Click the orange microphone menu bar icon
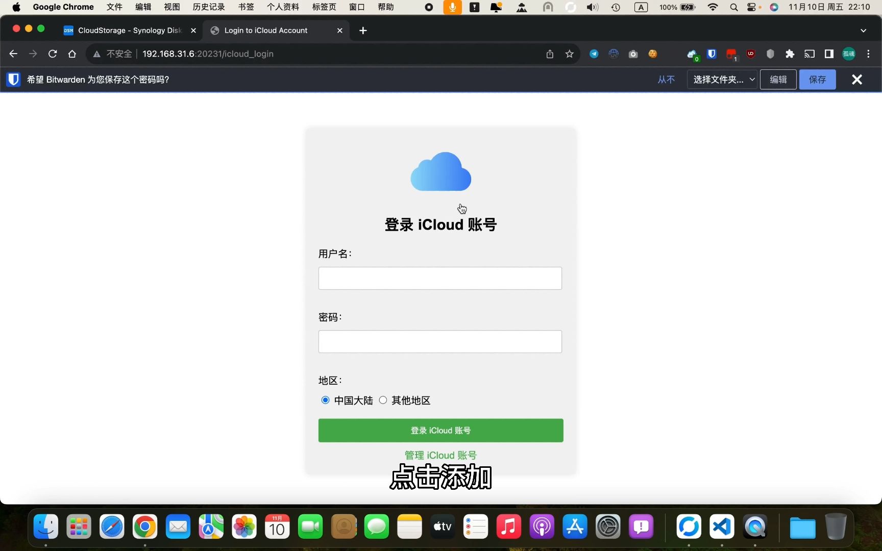Viewport: 882px width, 551px height. click(x=452, y=7)
